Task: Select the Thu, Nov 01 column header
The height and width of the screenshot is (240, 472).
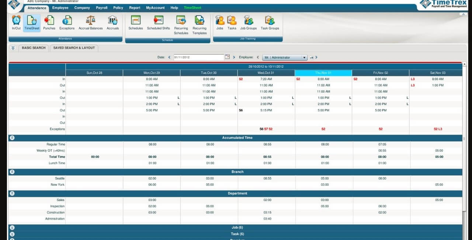Action: pyautogui.click(x=323, y=73)
